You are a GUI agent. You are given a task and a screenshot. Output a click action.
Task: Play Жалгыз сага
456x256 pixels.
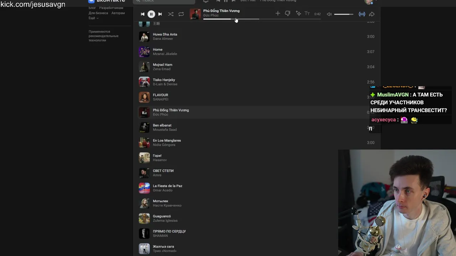click(x=163, y=247)
